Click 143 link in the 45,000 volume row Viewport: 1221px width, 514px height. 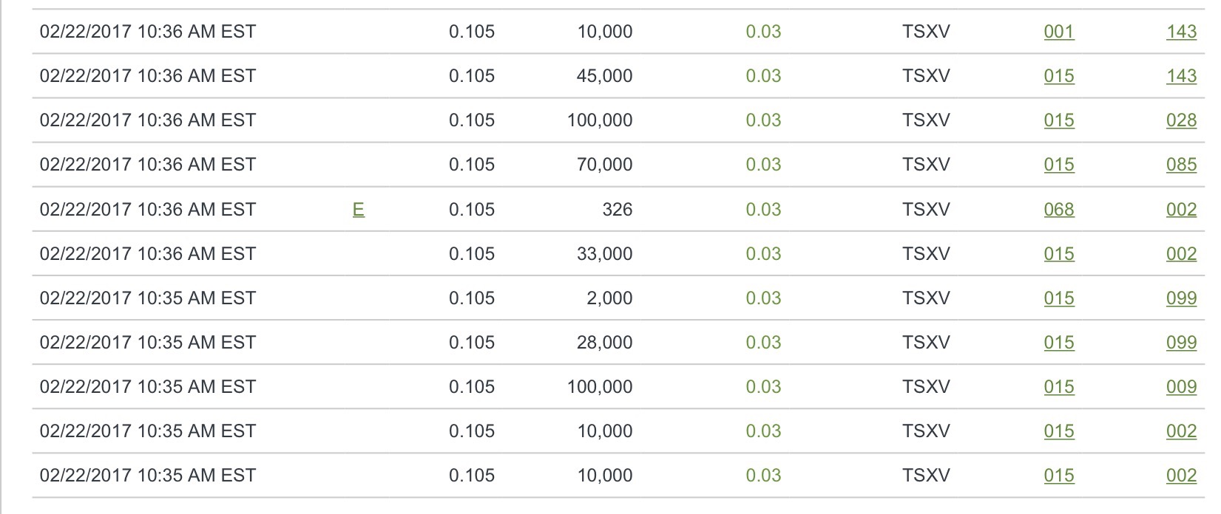1181,76
